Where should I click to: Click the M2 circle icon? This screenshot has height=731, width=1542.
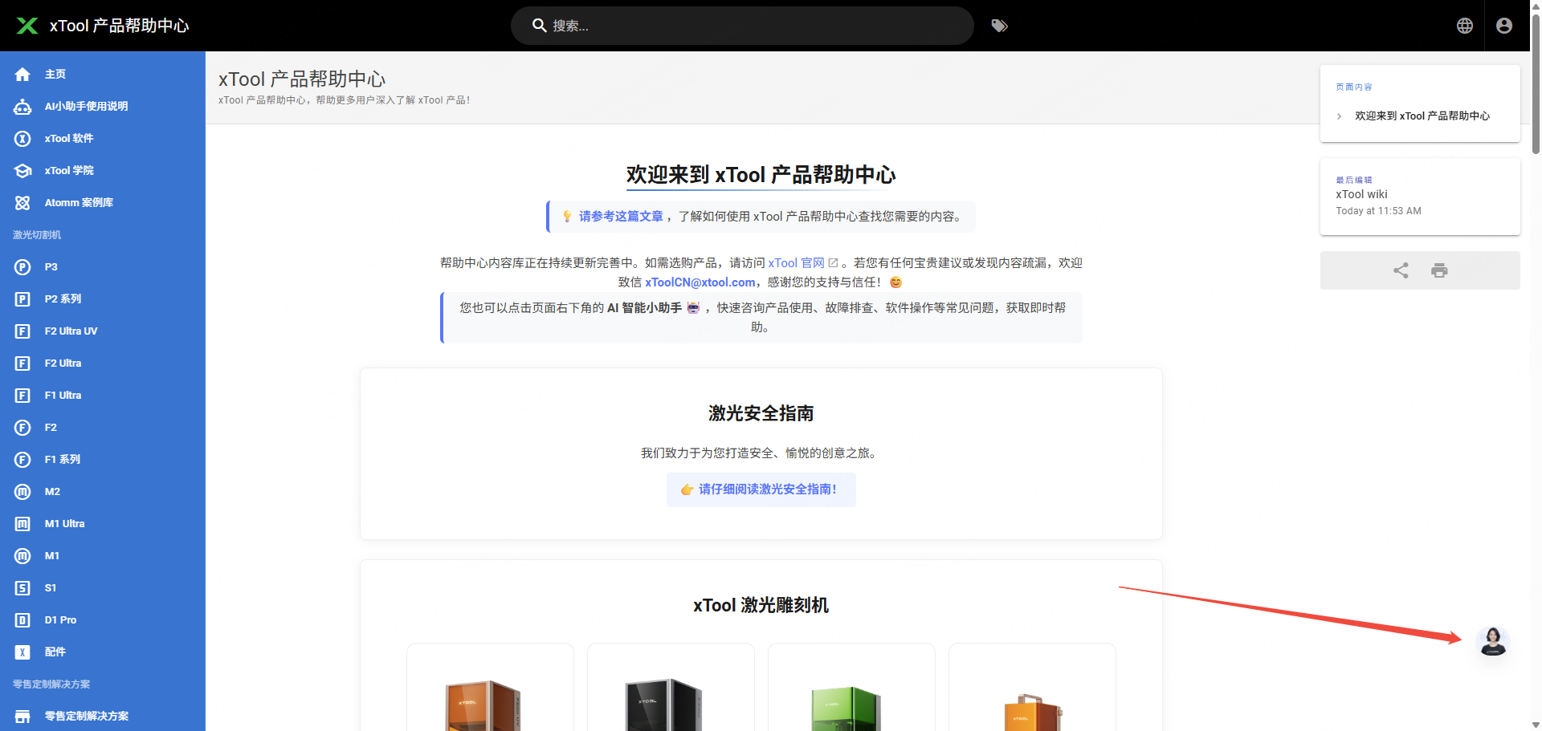[22, 492]
